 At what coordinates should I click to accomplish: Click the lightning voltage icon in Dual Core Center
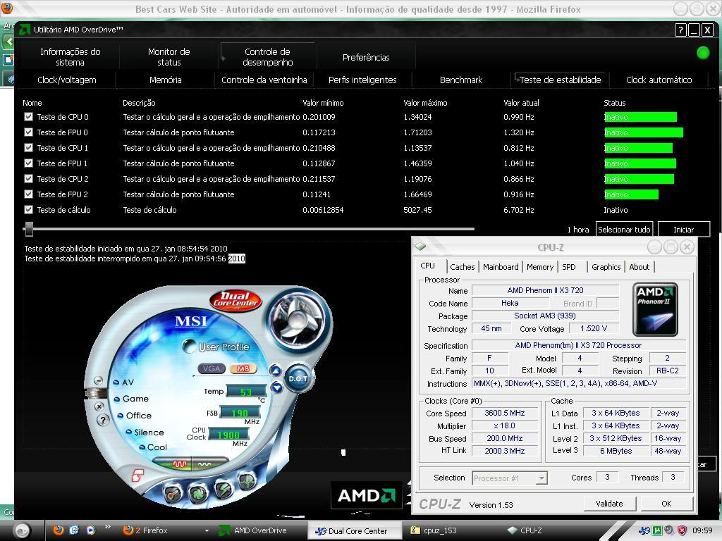[224, 490]
